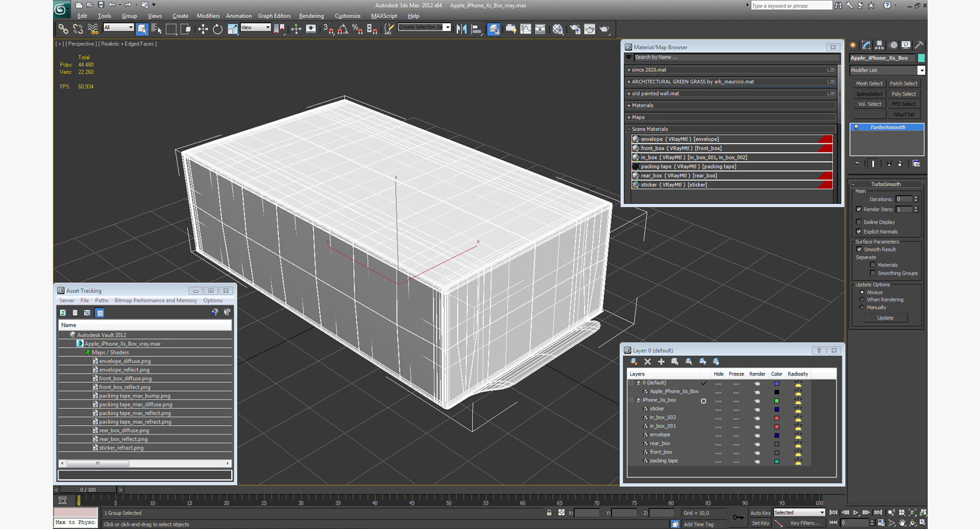Click the Auto Key button
The image size is (980, 529).
tap(760, 513)
